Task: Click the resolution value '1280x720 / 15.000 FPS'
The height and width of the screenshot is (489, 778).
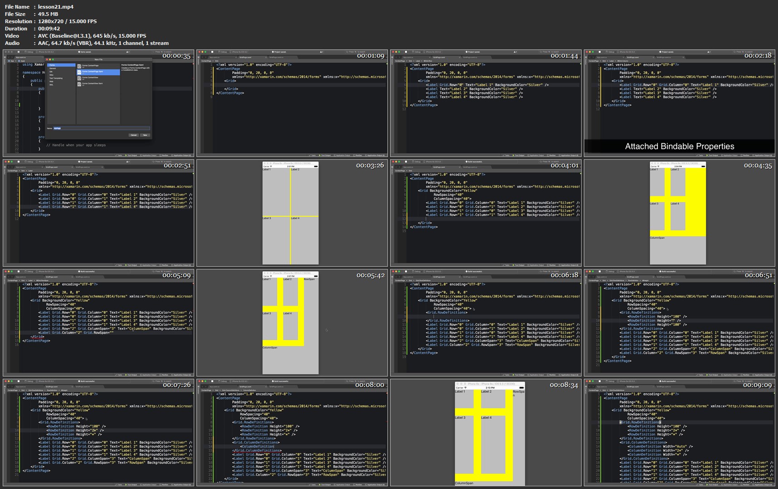Action: [x=67, y=21]
